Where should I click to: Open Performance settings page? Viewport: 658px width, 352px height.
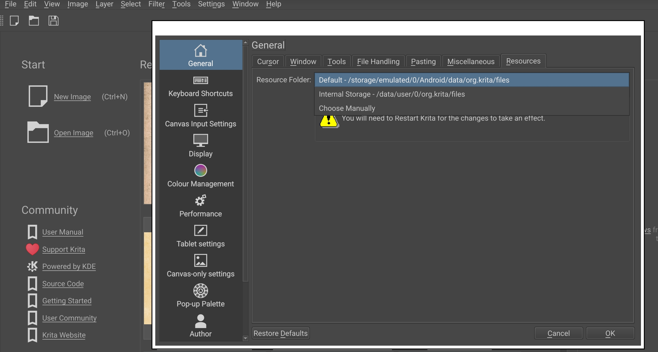(201, 206)
